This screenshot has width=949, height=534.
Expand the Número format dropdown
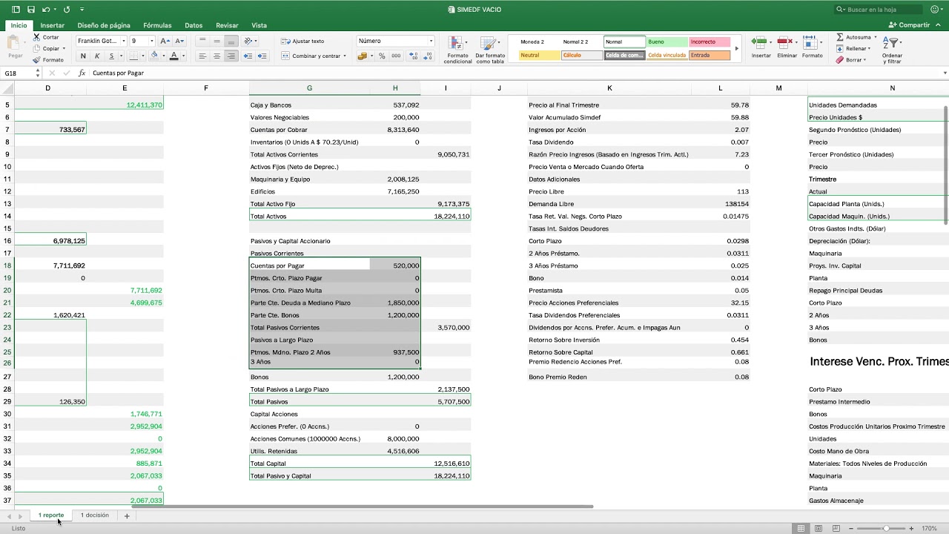coord(431,41)
